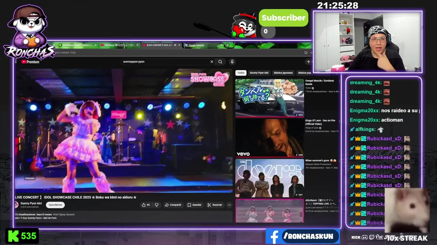Open options menu for Onegai Muscle video
The width and height of the screenshot is (437, 245).
click(339, 81)
